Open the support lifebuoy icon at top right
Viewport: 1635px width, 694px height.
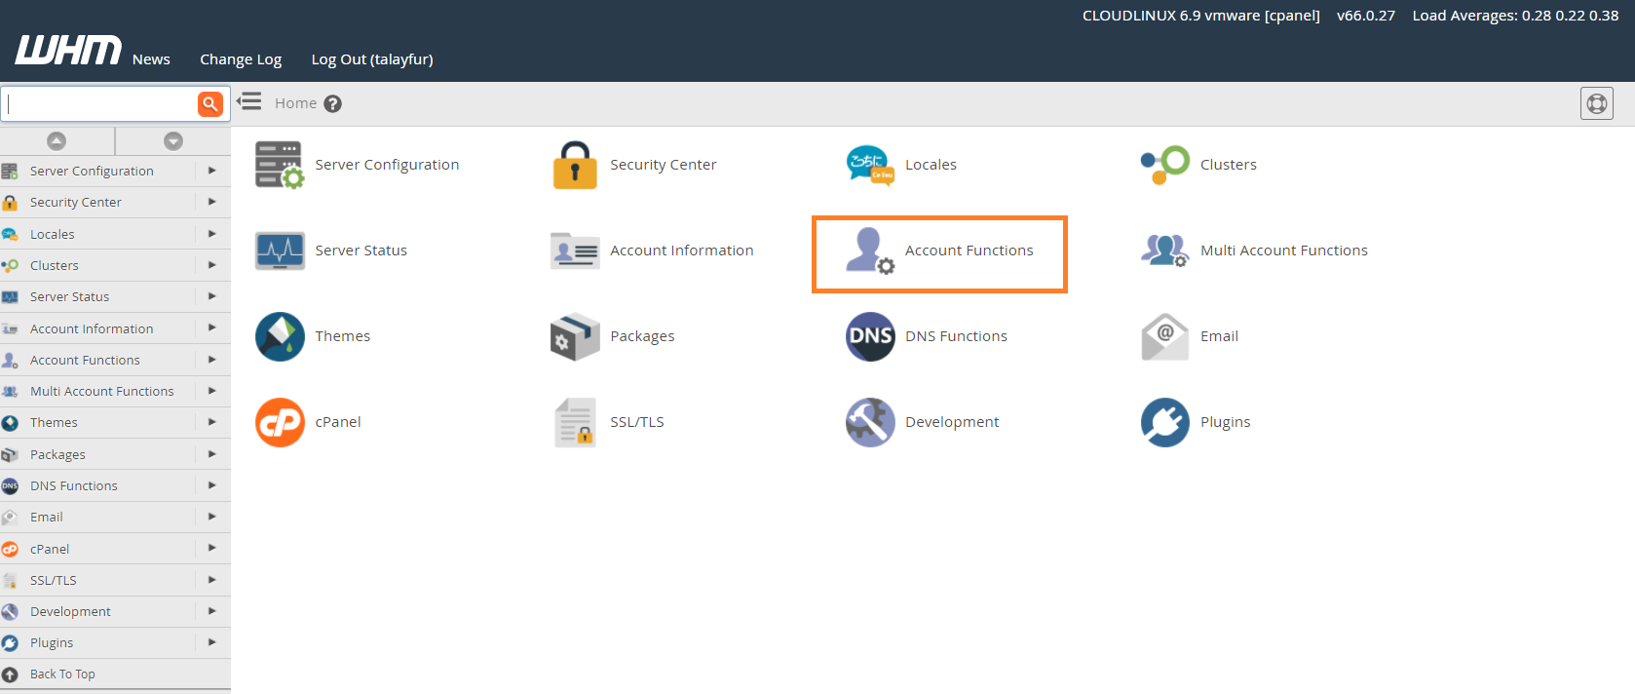point(1596,103)
